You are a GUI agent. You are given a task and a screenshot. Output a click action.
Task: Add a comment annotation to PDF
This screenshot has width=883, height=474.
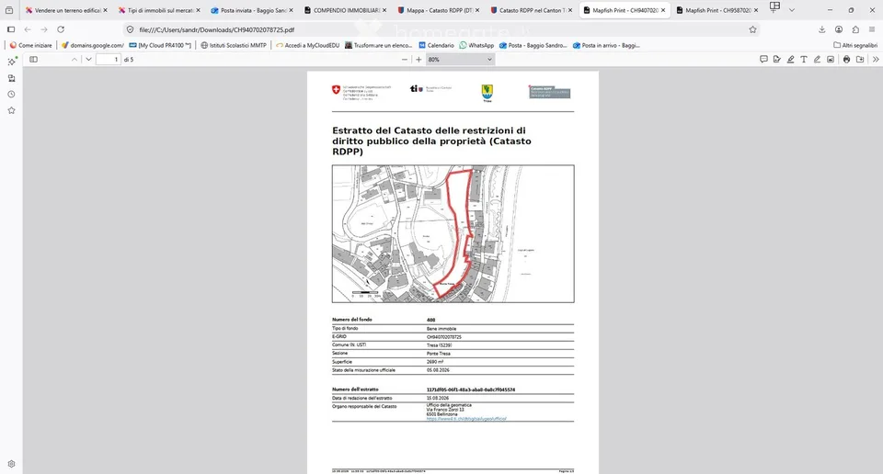pyautogui.click(x=763, y=59)
